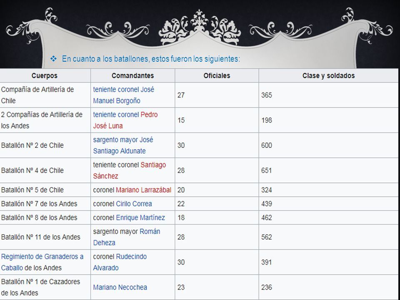400x300 pixels.
Task: Click officers value 30 in Batallón Nº 2 row
Action: 181,145
